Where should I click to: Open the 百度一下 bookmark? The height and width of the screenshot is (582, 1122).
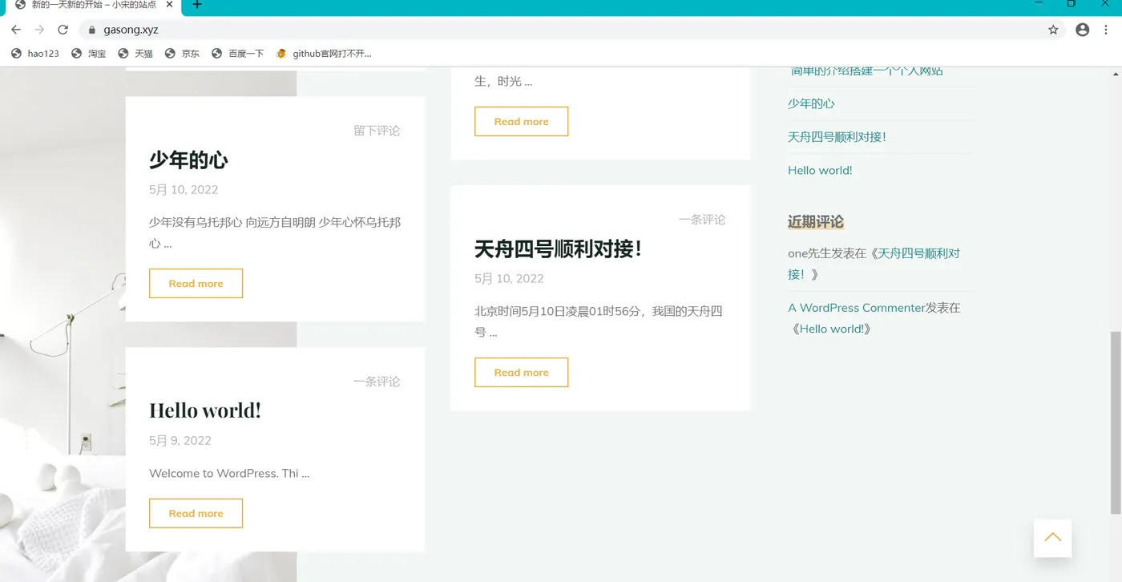[x=237, y=54]
